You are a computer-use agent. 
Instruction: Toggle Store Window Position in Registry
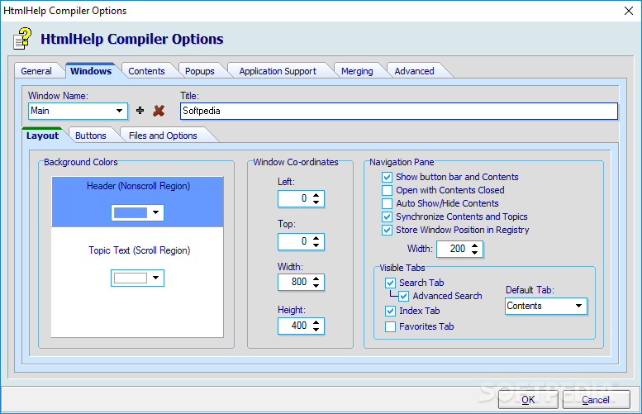click(x=387, y=230)
